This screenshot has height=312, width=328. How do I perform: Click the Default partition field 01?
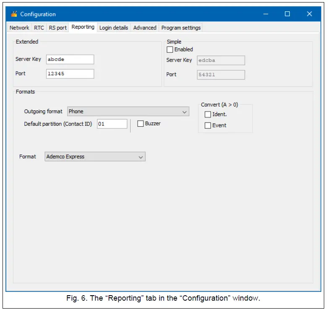[112, 124]
